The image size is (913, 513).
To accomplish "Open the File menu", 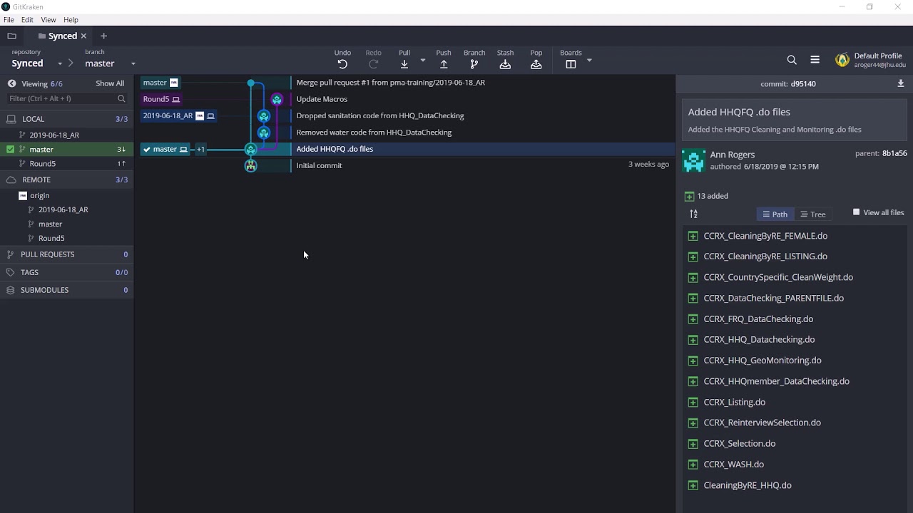I will [9, 20].
